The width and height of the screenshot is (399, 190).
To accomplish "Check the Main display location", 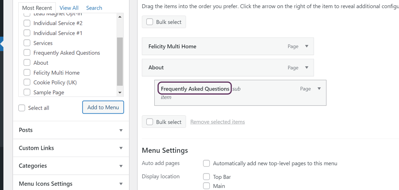I will tap(206, 186).
